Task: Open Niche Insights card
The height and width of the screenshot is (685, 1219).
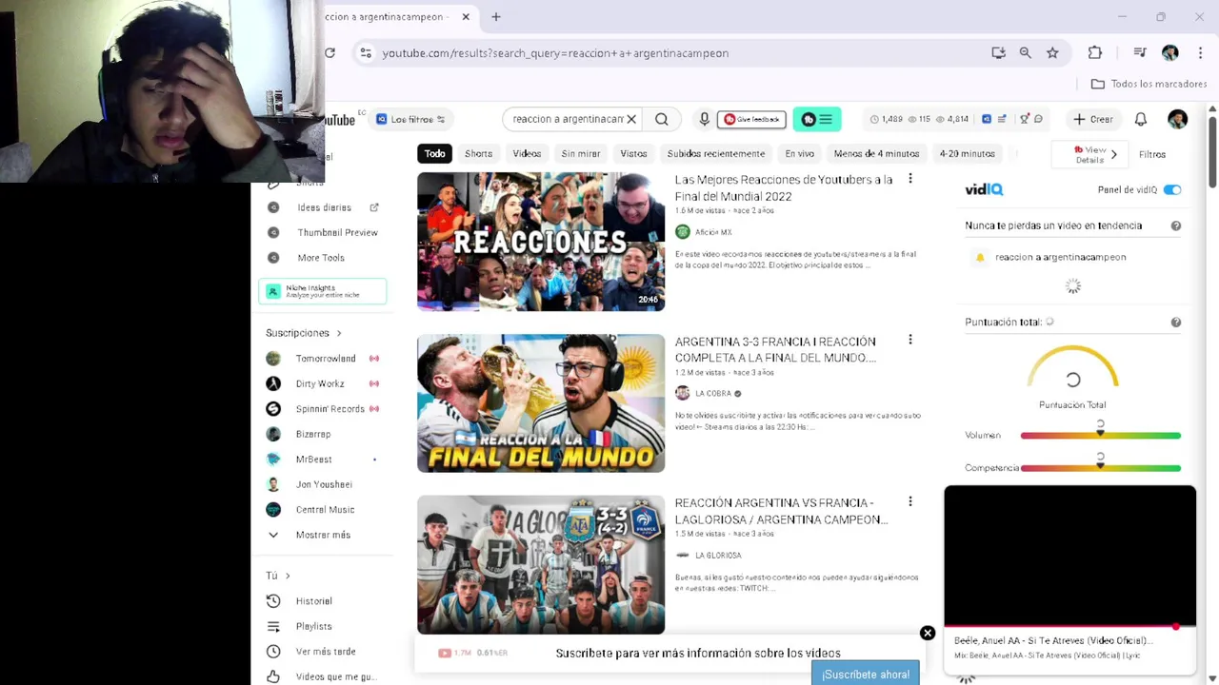Action: 322,291
